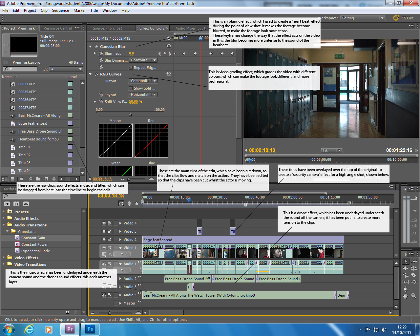Mute Audio 4 track speaker toggle

[104, 295]
